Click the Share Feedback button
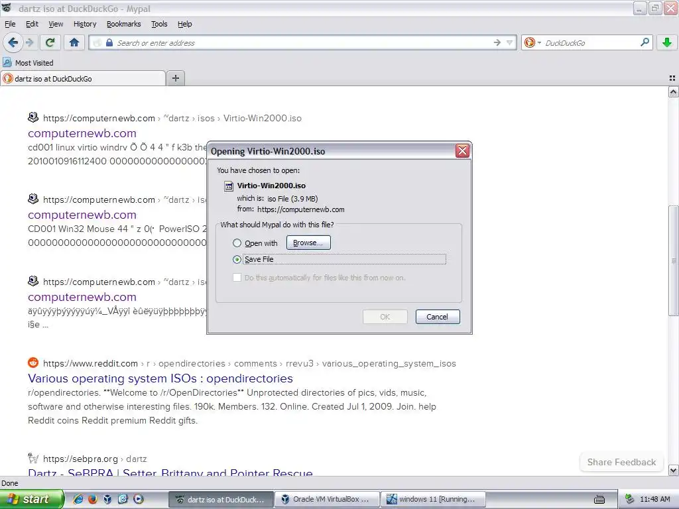The height and width of the screenshot is (509, 679). pyautogui.click(x=621, y=462)
